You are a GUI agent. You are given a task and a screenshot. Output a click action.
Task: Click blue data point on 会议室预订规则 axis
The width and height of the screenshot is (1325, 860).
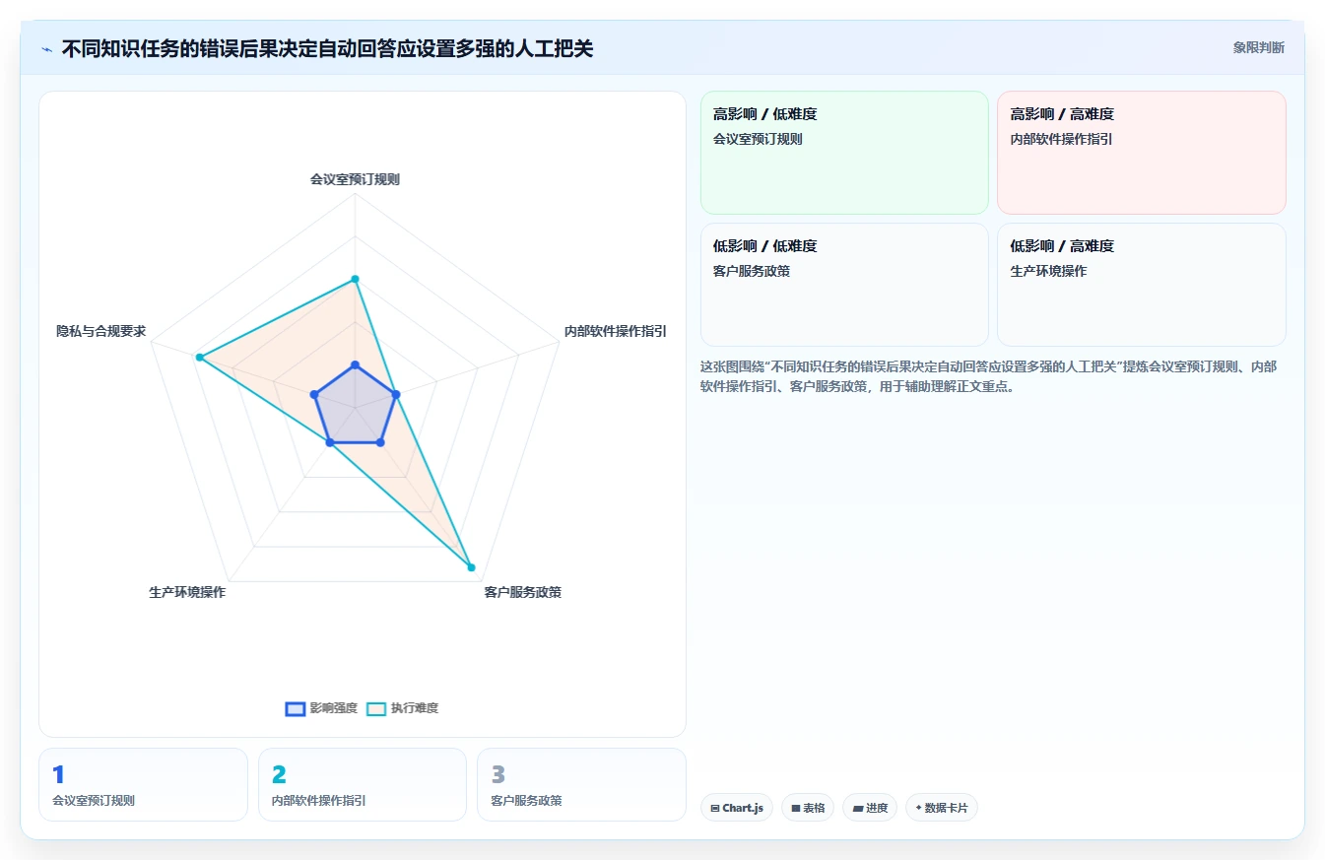pos(356,365)
